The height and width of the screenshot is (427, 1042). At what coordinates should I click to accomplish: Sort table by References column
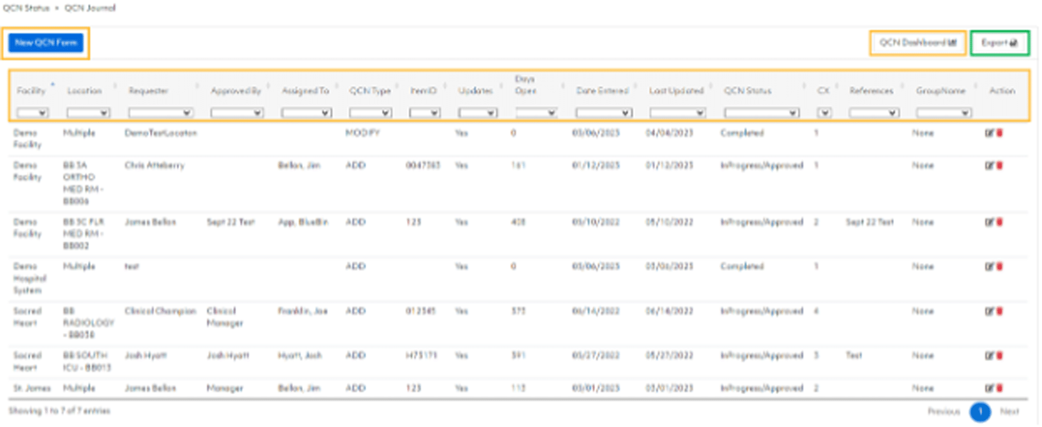tap(871, 90)
